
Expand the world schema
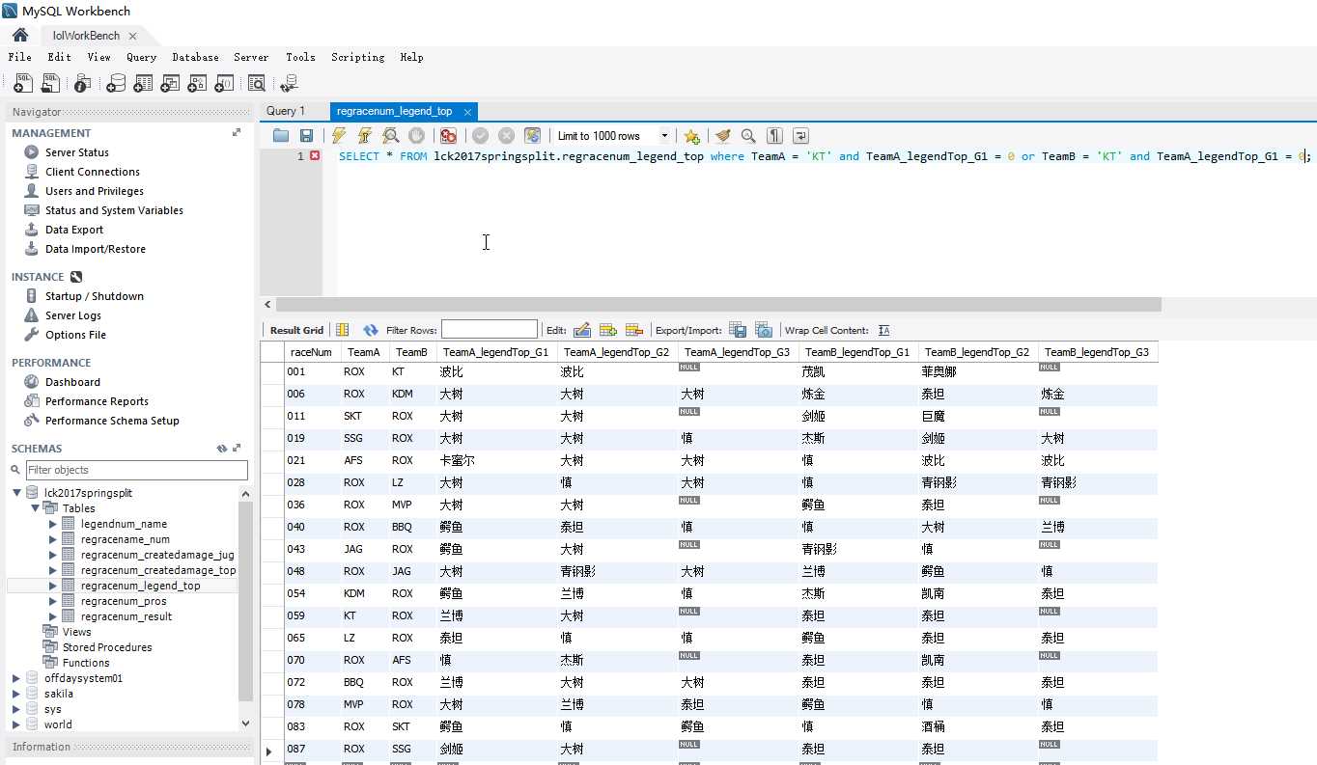pyautogui.click(x=16, y=724)
